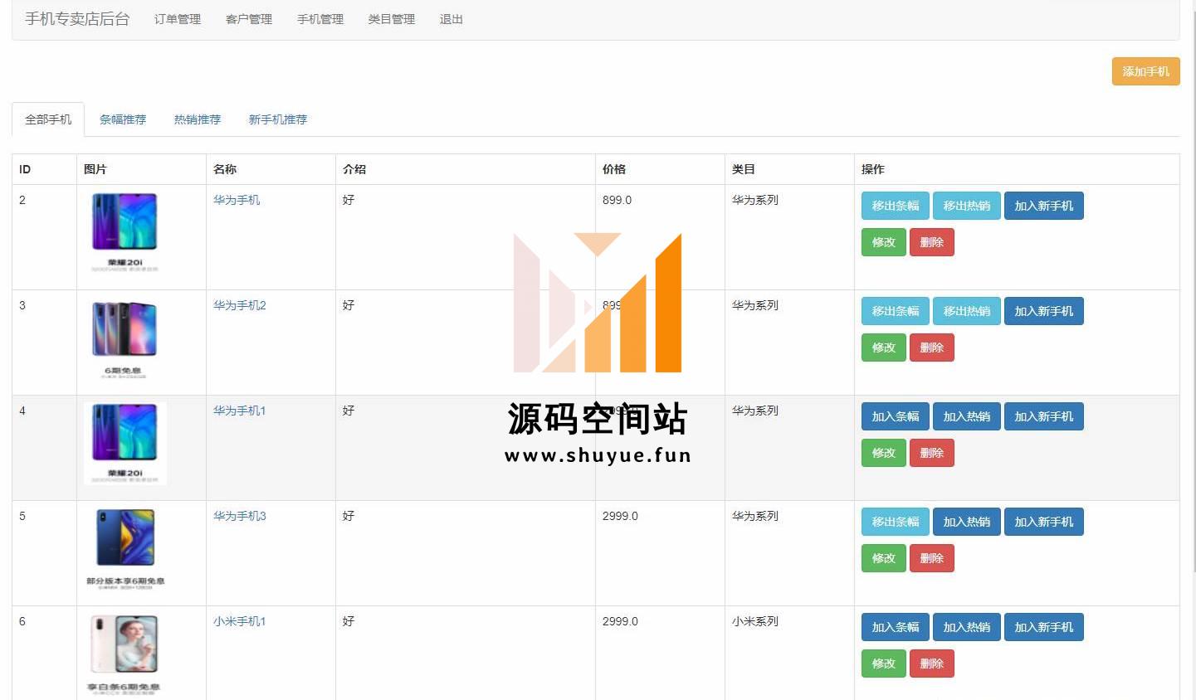Viewport: 1196px width, 700px height.
Task: Click the 华为手机3 product thumbnail
Action: click(x=124, y=549)
